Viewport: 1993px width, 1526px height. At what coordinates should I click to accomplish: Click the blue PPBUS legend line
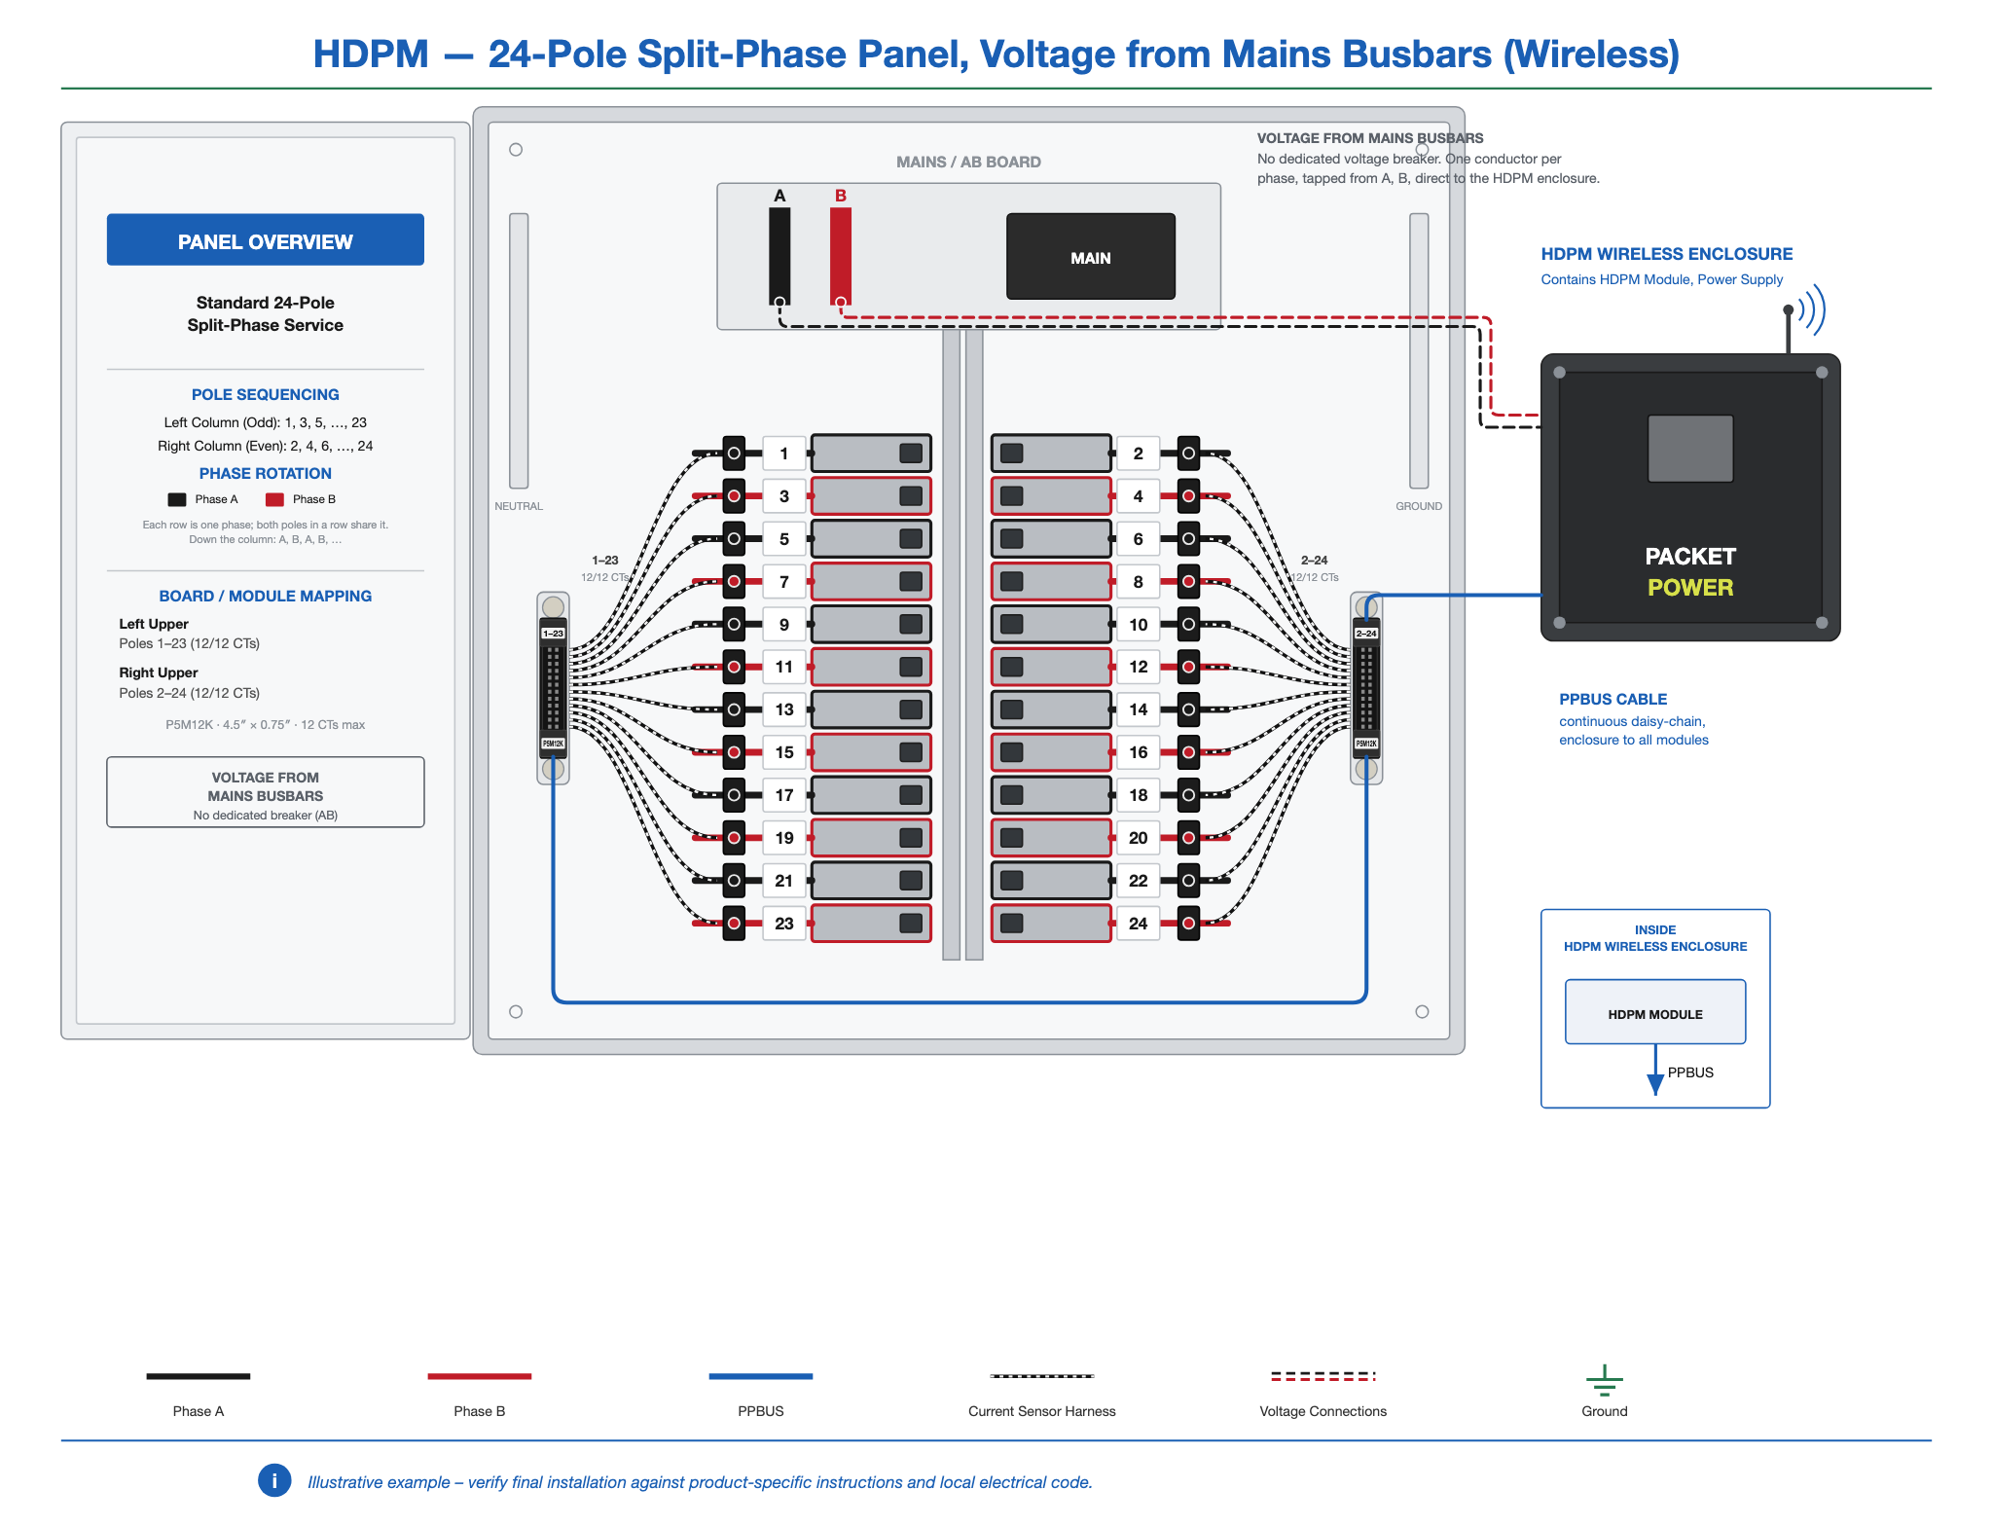(x=760, y=1376)
